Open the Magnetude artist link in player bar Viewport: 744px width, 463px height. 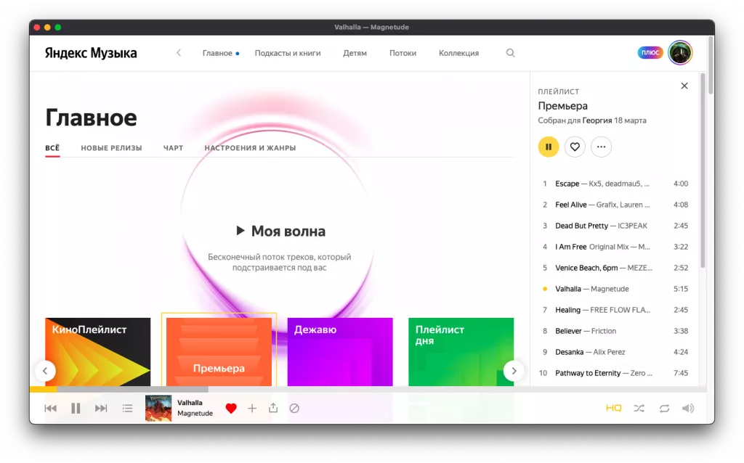coord(195,413)
